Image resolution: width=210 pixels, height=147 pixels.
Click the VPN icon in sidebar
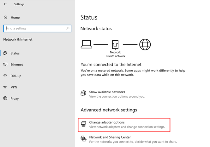point(5,87)
